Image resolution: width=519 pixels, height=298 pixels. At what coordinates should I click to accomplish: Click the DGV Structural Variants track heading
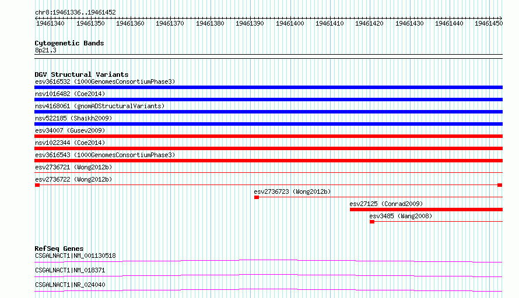82,74
